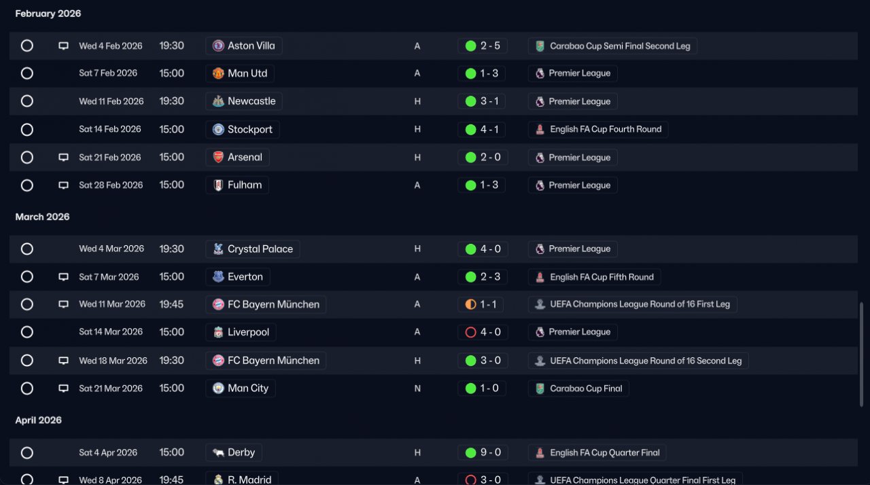Image resolution: width=870 pixels, height=485 pixels.
Task: Click the red loss indicator in the Liverpool row
Action: 470,332
